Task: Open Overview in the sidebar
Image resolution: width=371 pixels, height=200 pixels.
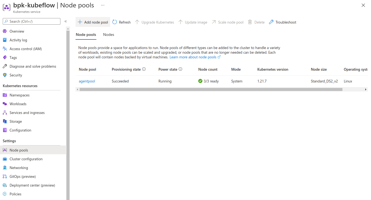Action: (x=17, y=31)
